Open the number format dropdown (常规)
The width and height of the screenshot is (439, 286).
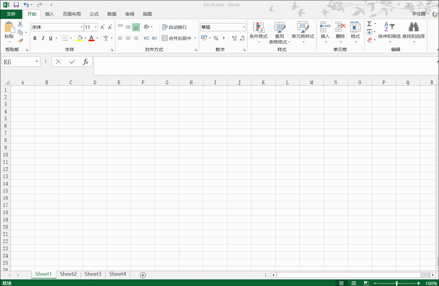(x=243, y=27)
